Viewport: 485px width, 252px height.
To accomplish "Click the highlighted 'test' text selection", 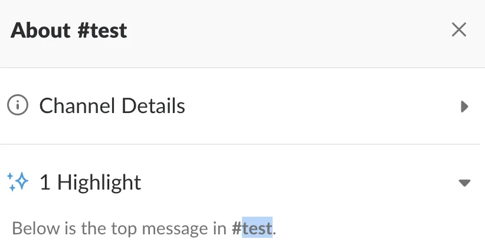I will (257, 228).
